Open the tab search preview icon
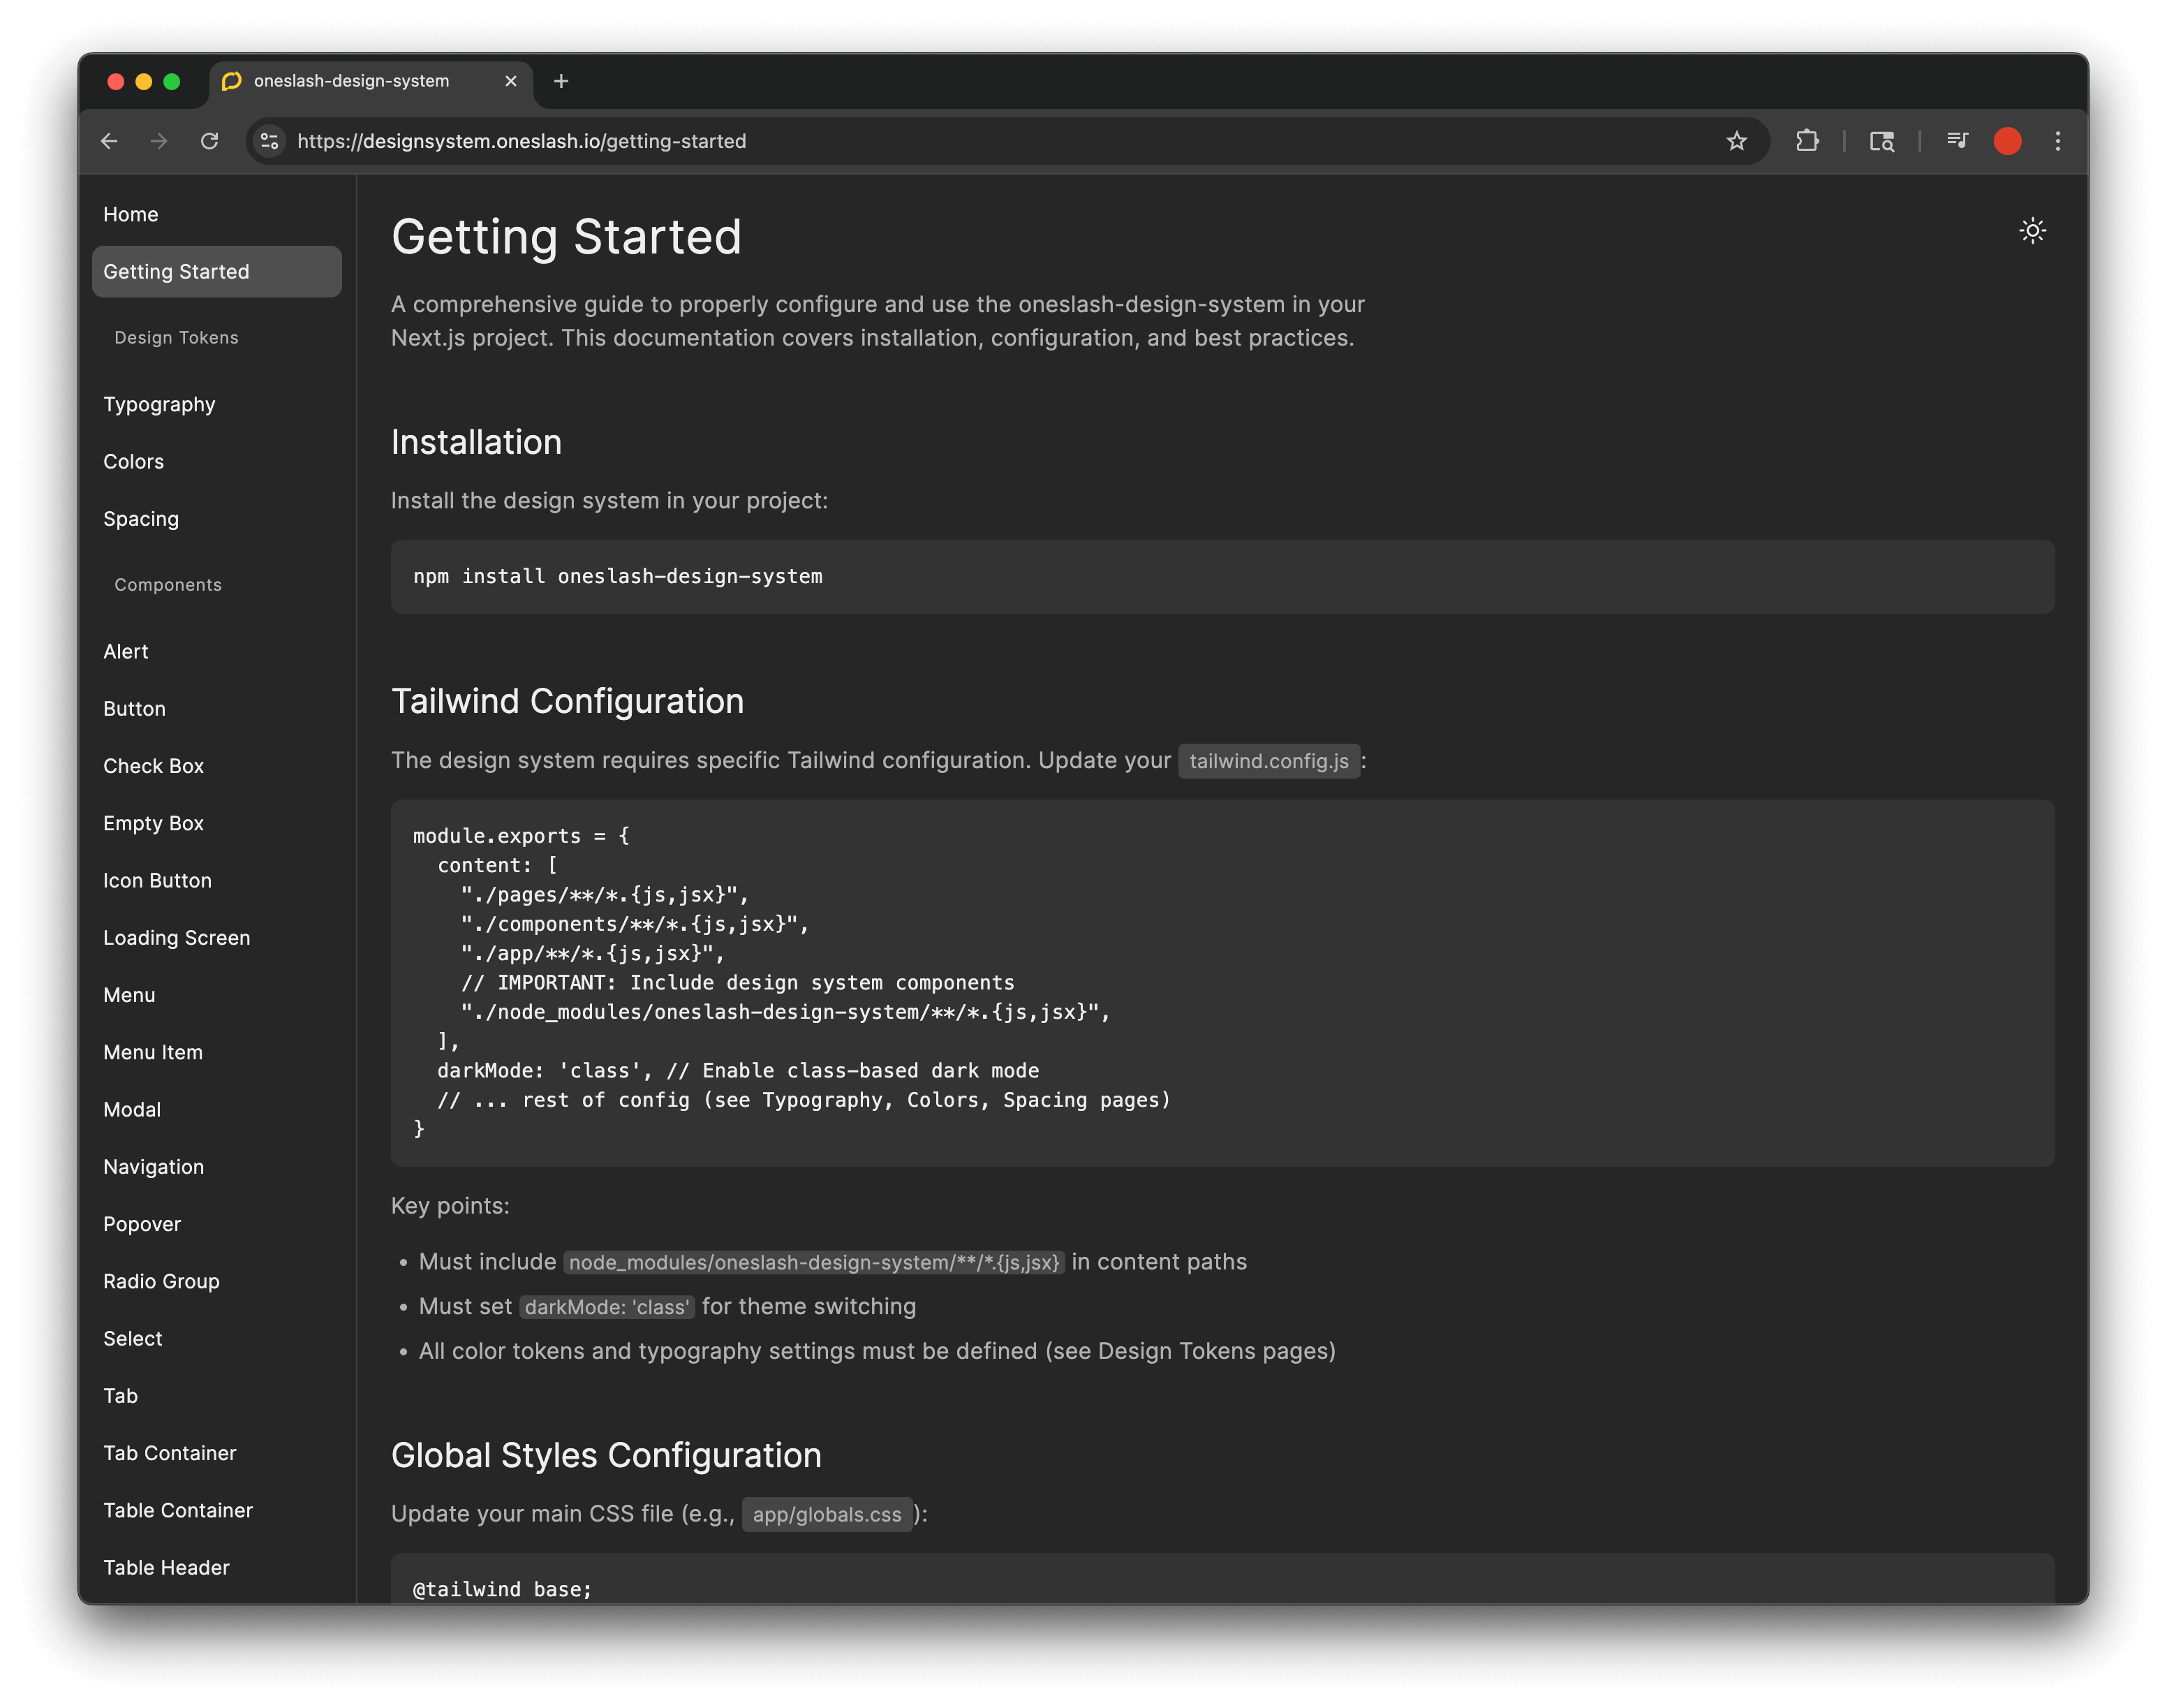The width and height of the screenshot is (2167, 1708). click(1882, 141)
